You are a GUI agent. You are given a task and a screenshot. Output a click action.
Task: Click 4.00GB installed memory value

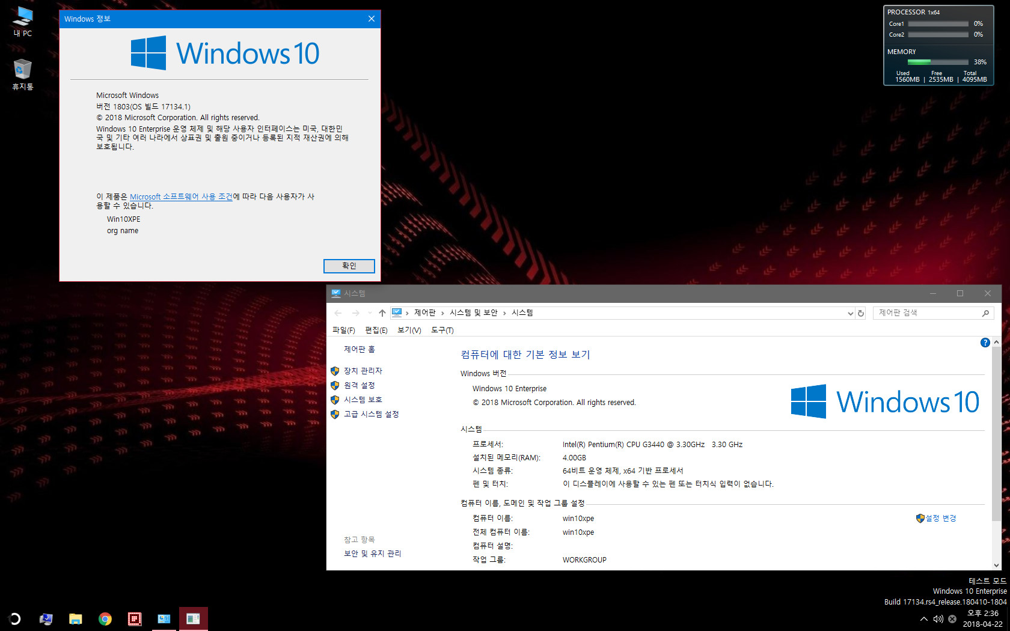point(574,458)
